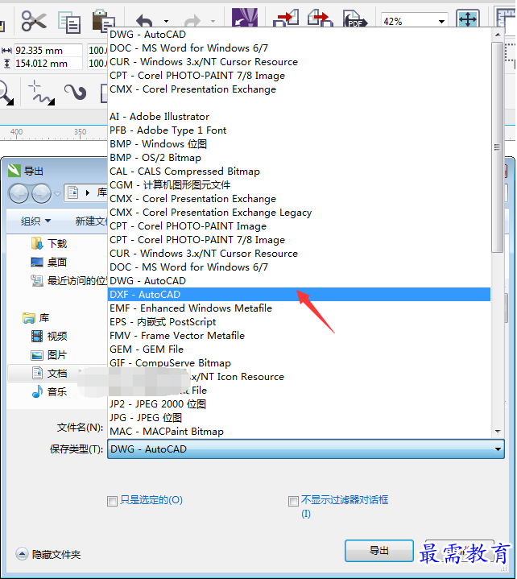The image size is (517, 579).
Task: Click the Undo arrow icon
Action: pyautogui.click(x=144, y=21)
